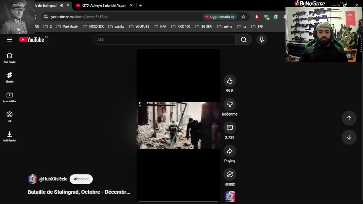The height and width of the screenshot is (204, 363).
Task: Click the 99 B like count
Action: (x=230, y=91)
